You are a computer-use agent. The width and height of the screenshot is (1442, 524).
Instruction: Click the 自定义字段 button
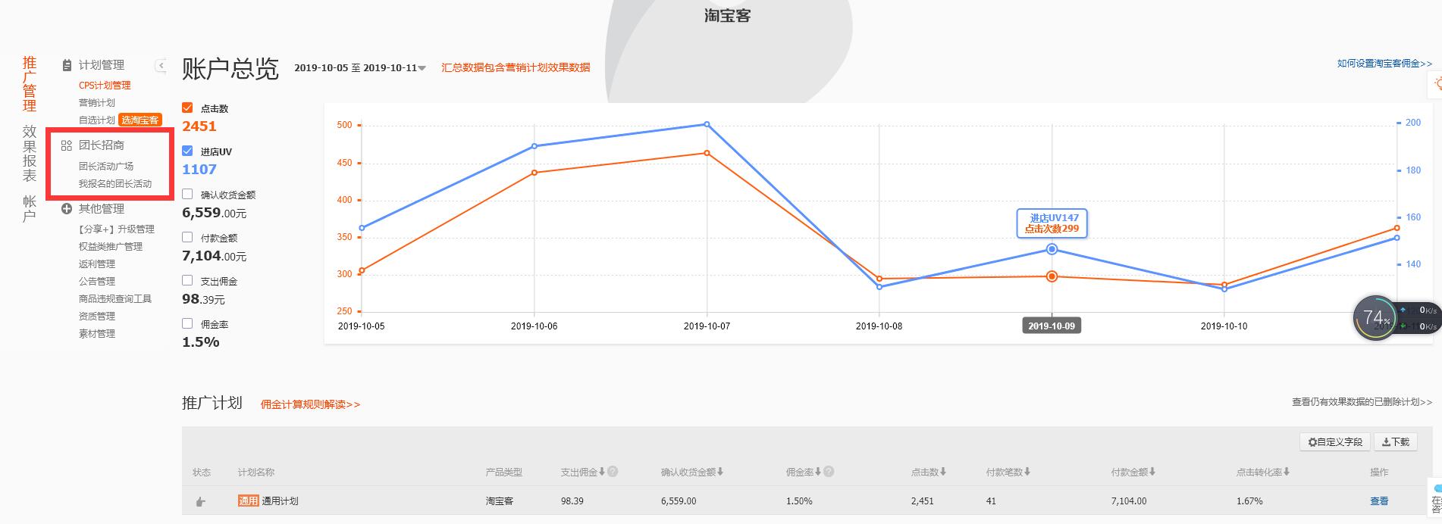(x=1335, y=442)
